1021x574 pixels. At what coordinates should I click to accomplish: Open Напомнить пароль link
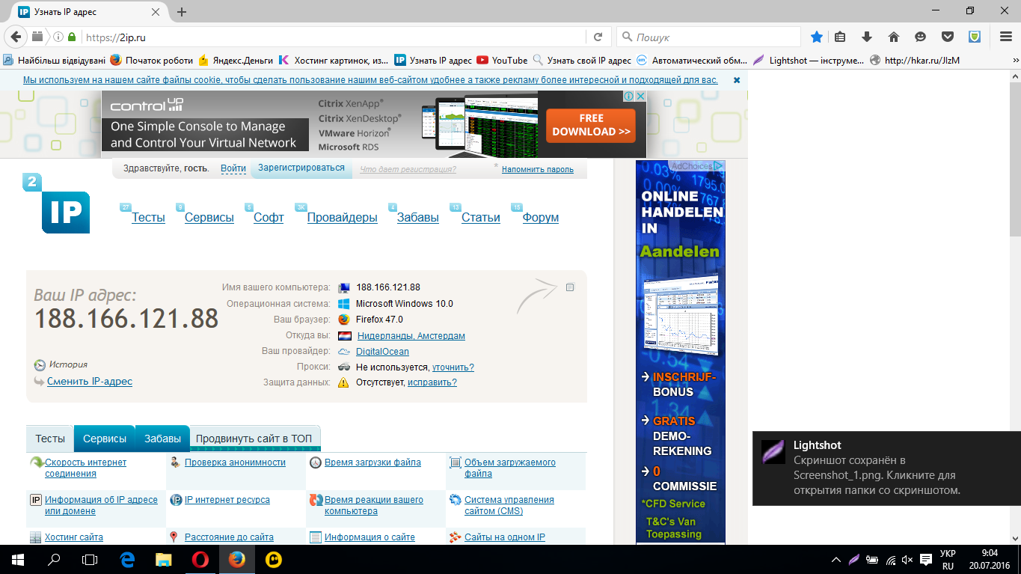[538, 170]
